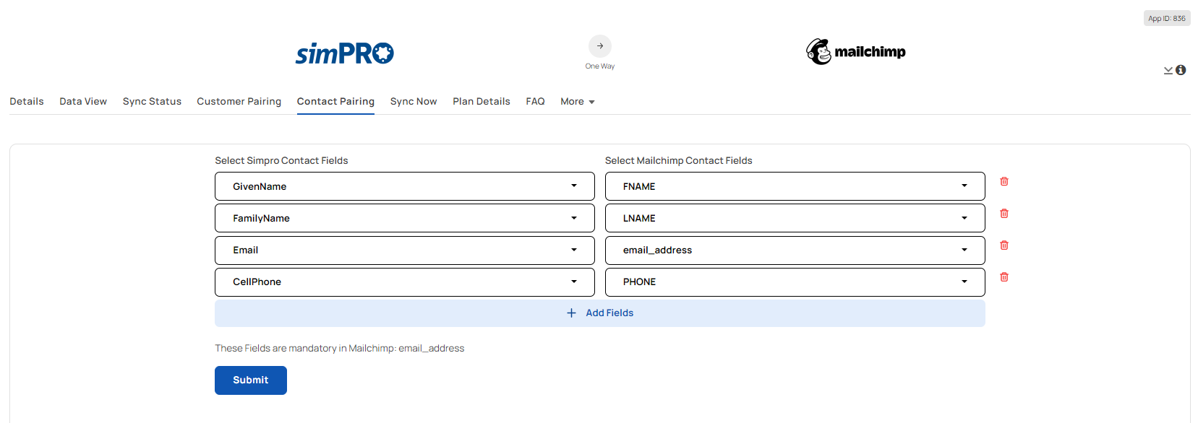
Task: Click Add Fields to add a pairing row
Action: [x=600, y=313]
